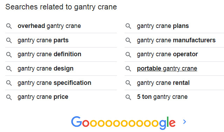Click search icon next to gantry crane parts
Image resolution: width=224 pixels, height=132 pixels.
9,41
